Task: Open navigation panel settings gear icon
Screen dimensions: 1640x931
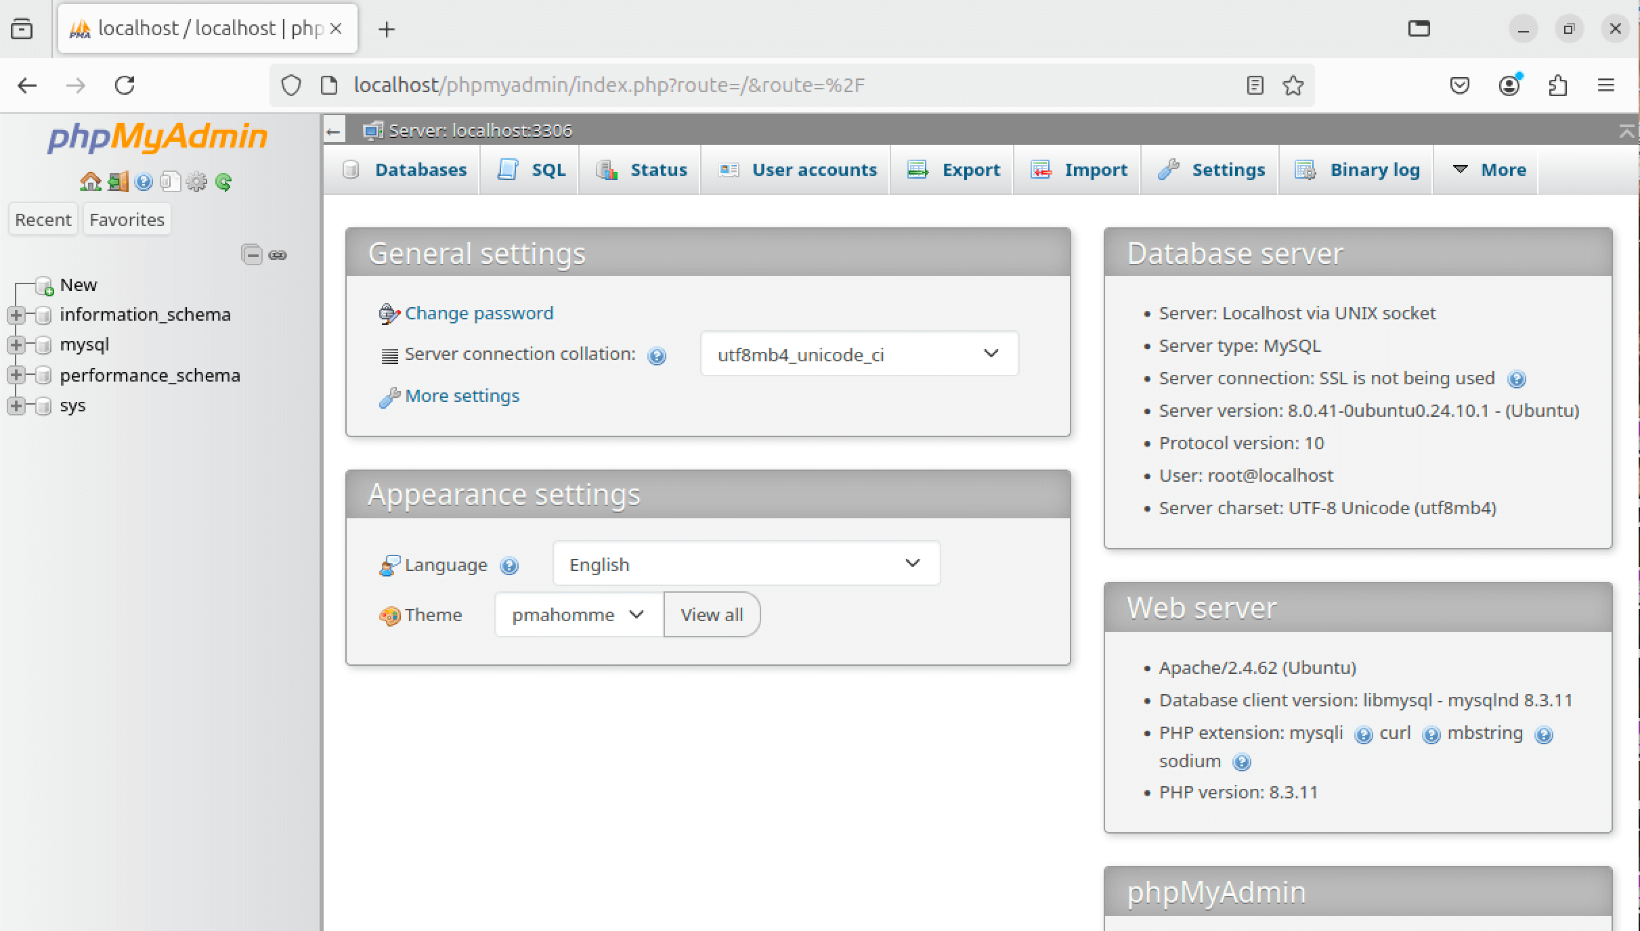Action: click(x=196, y=181)
